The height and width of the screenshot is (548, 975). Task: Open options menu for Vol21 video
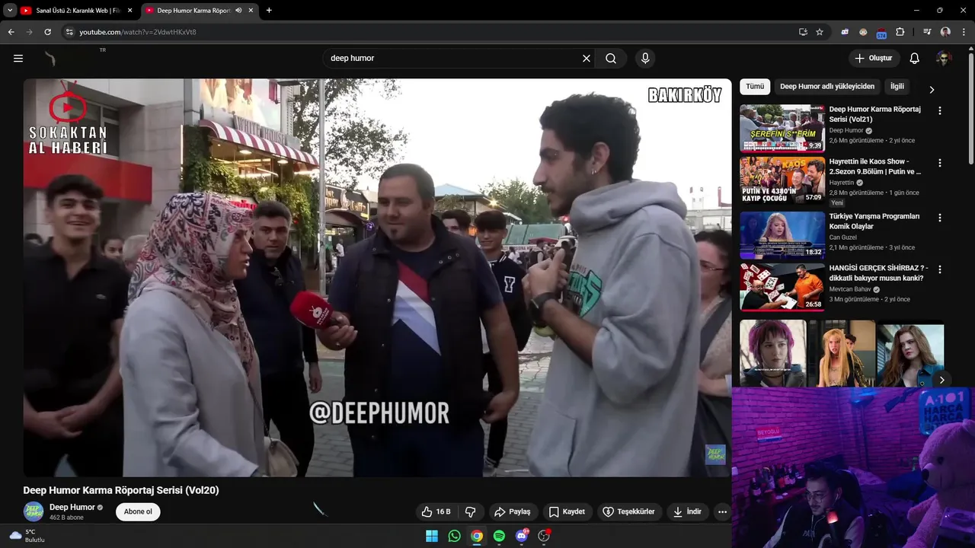click(x=939, y=110)
